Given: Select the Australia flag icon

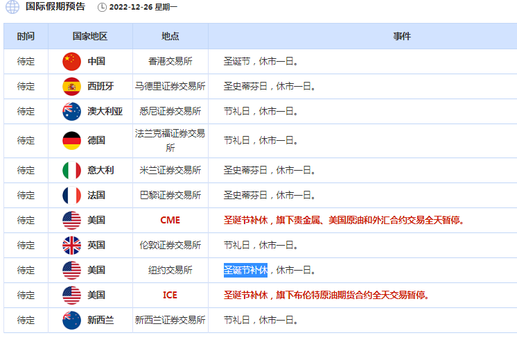Looking at the screenshot, I should [72, 111].
